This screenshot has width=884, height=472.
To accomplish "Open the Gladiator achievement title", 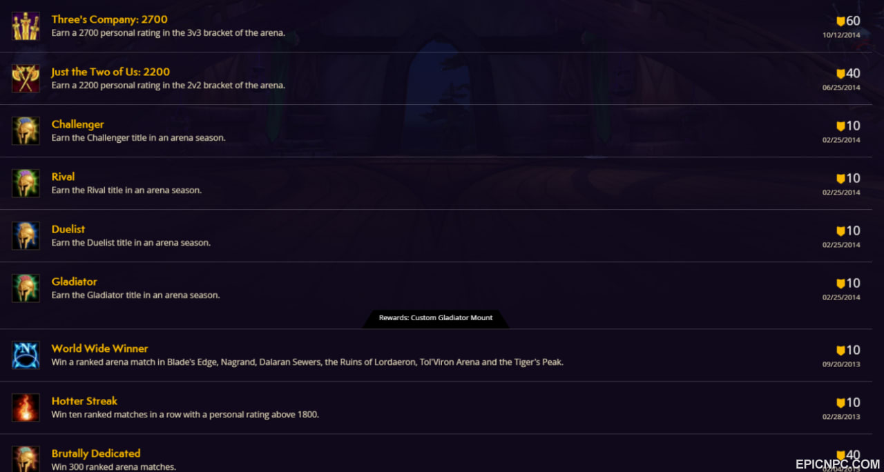I will tap(74, 282).
